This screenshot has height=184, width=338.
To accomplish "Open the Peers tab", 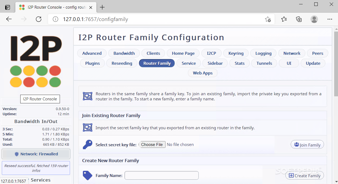I will pyautogui.click(x=318, y=53).
